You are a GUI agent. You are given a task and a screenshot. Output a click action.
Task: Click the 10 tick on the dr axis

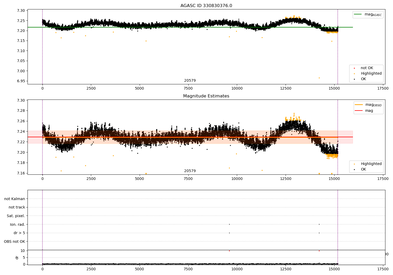coord(23,251)
